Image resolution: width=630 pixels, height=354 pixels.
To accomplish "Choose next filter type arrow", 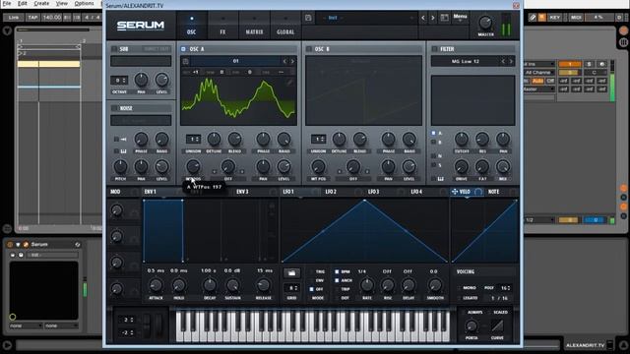I will [511, 61].
